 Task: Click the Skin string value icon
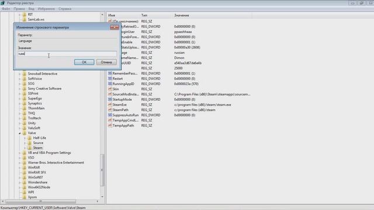click(110, 89)
